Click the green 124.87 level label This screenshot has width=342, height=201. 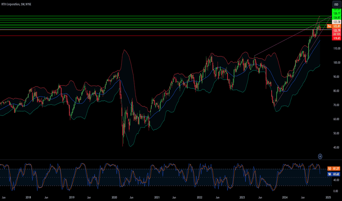tap(336, 18)
